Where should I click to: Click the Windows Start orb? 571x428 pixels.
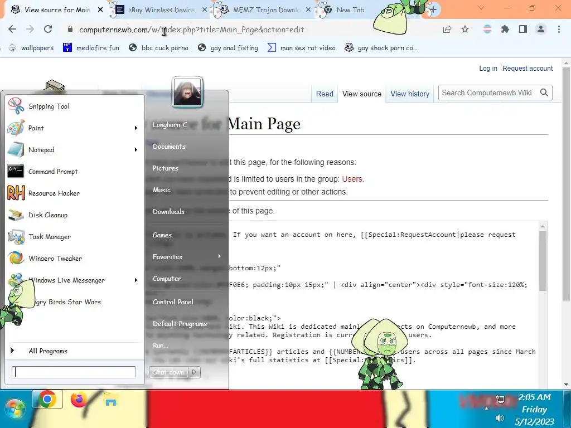14,409
